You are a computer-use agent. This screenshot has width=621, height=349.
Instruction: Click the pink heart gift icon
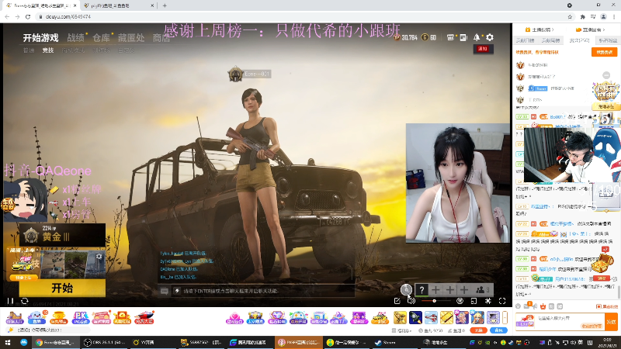(x=234, y=318)
